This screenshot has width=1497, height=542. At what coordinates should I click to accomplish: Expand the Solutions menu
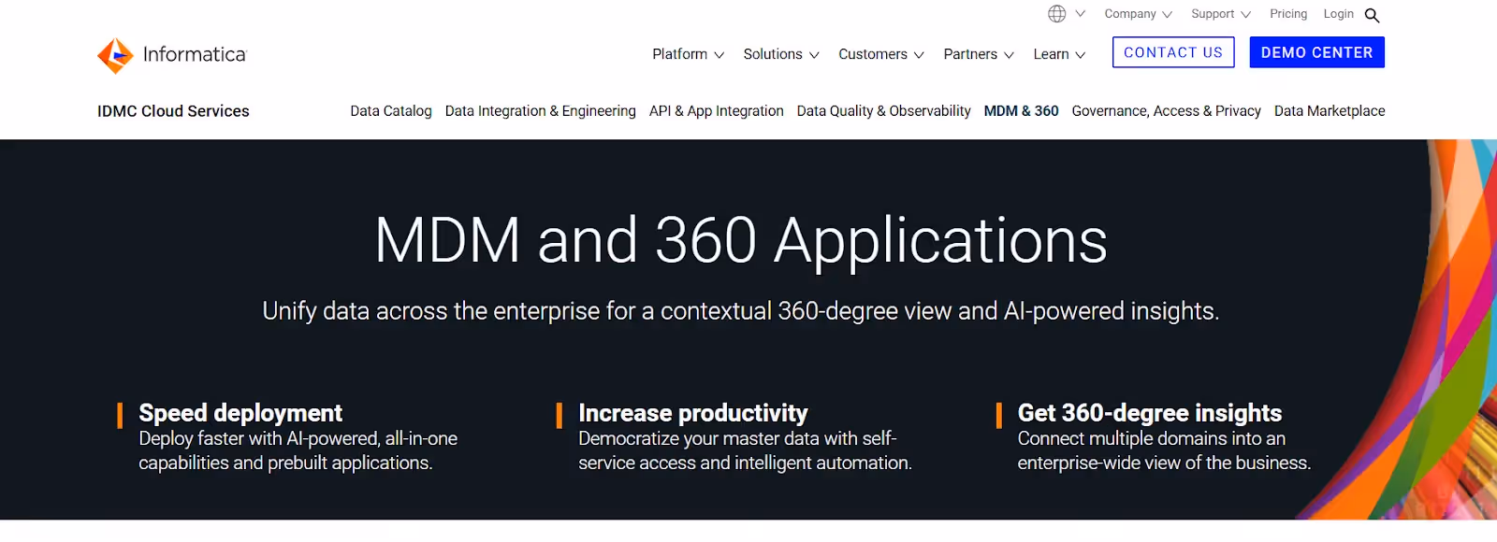tap(781, 54)
